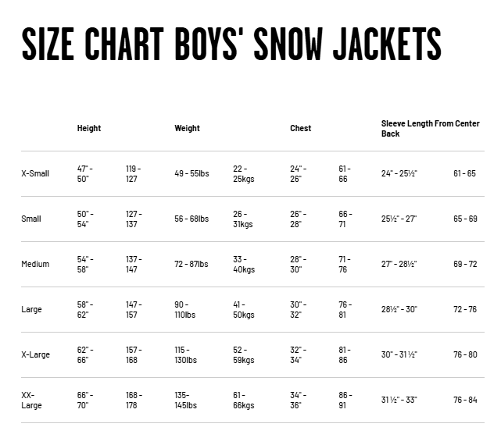Select the X-Large row label

[x=35, y=354]
